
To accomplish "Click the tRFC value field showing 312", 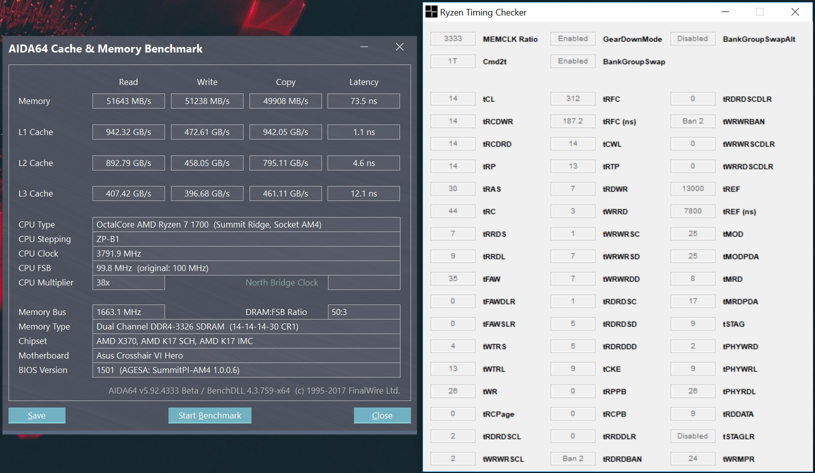I will tap(573, 98).
